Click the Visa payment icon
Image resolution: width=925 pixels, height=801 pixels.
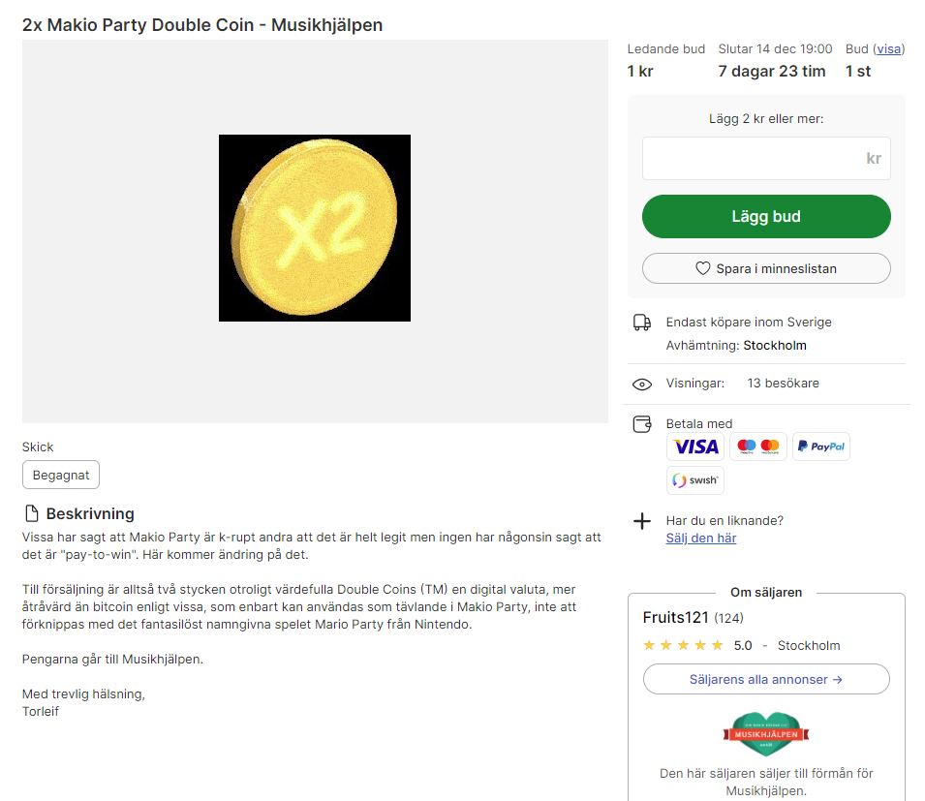(695, 447)
